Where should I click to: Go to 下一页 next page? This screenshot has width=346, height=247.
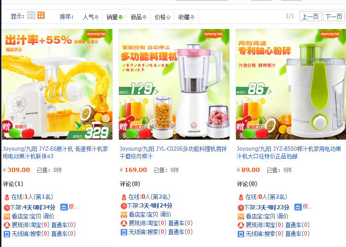coord(334,16)
